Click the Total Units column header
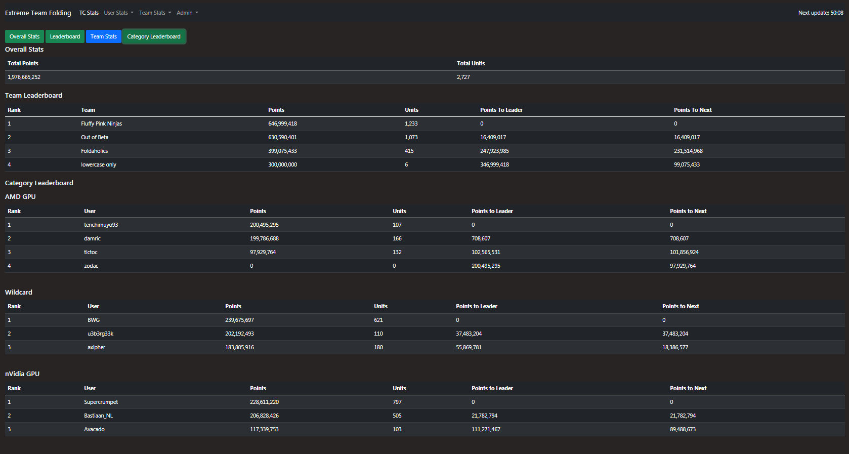 tap(471, 63)
